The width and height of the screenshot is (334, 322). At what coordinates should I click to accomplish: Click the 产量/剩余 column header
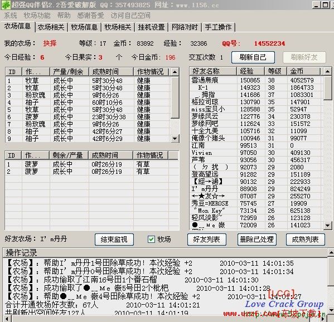click(69, 71)
